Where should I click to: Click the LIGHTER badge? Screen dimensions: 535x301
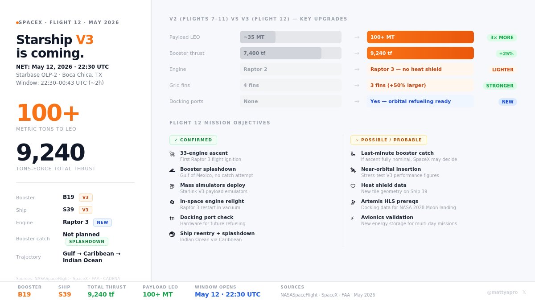(x=503, y=70)
